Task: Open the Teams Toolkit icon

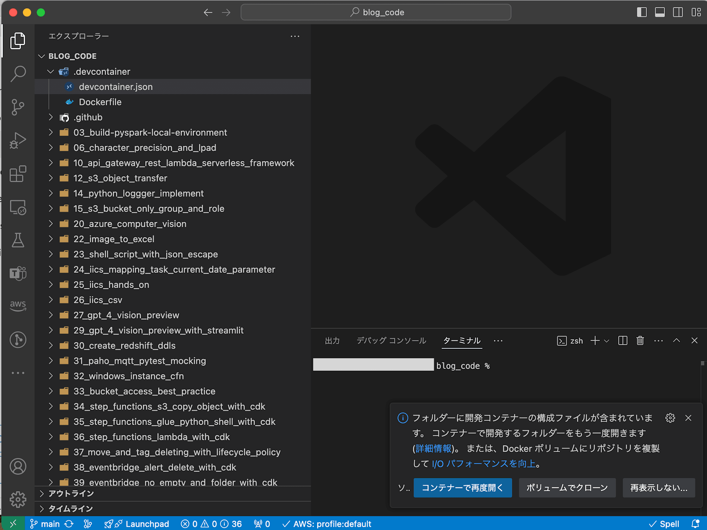Action: tap(18, 273)
